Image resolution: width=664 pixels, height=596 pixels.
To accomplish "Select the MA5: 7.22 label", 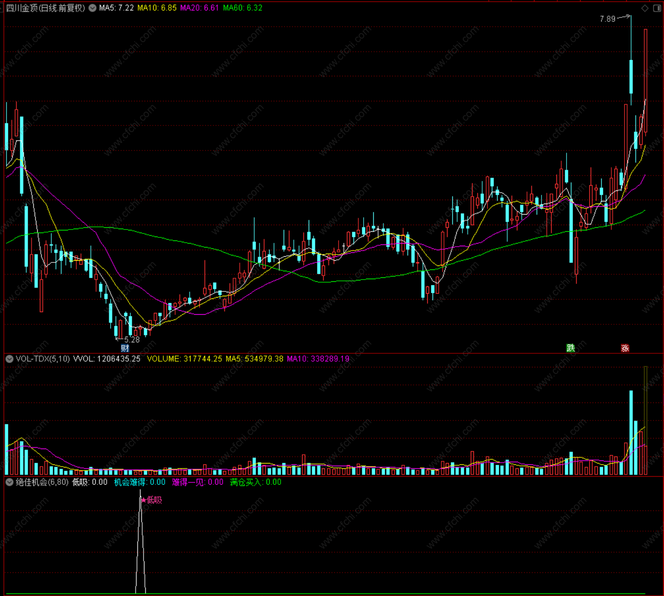I will coord(116,8).
